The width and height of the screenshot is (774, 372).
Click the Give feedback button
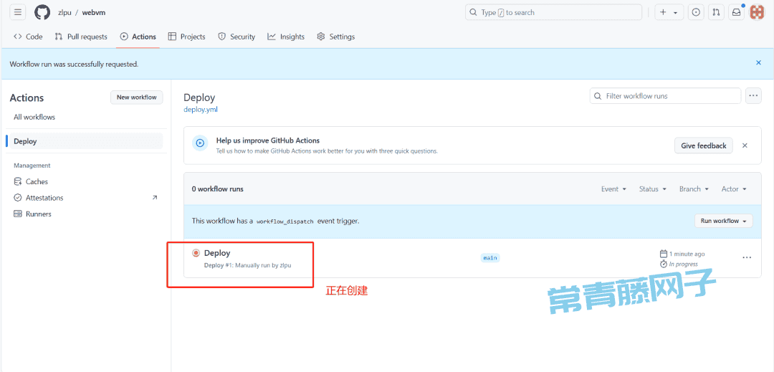coord(704,146)
